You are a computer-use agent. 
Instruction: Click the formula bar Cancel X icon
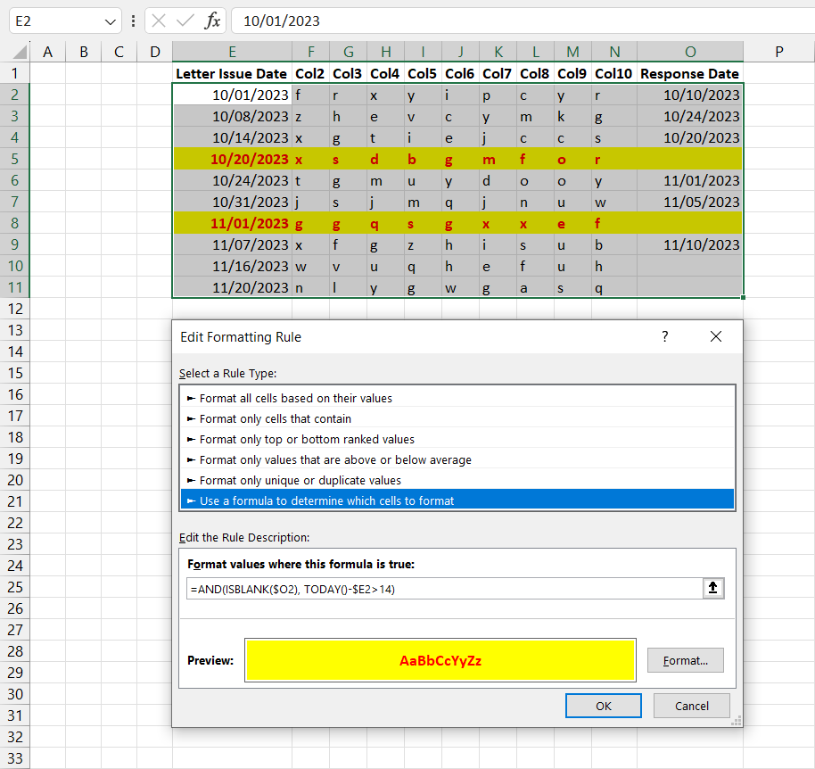point(159,21)
